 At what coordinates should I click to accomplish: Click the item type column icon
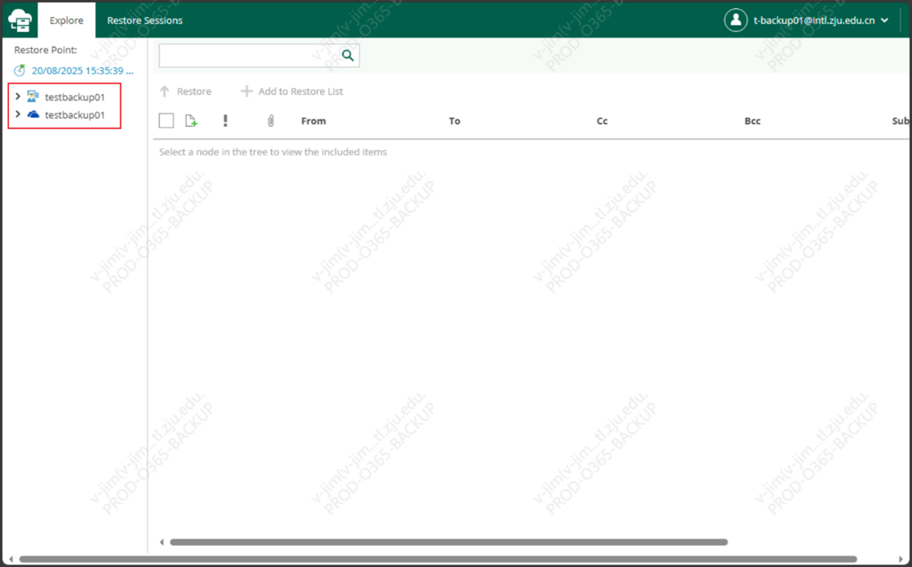click(191, 121)
